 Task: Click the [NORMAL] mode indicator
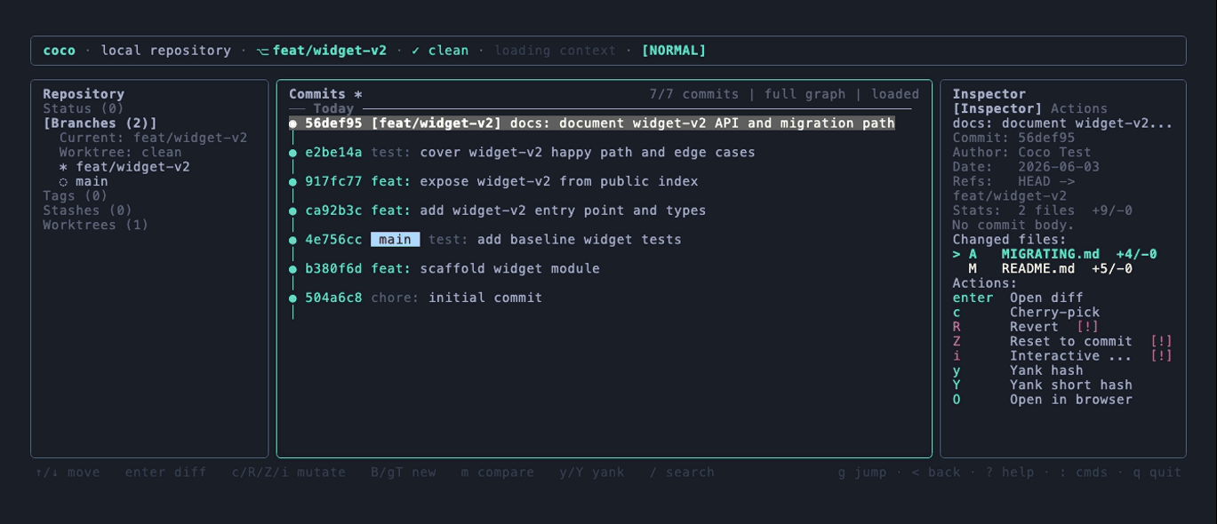coord(674,51)
